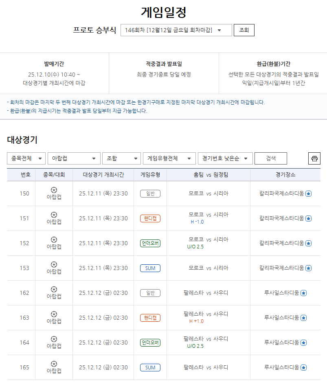Click the print icon next to the filters
The height and width of the screenshot is (382, 327).
point(314,158)
